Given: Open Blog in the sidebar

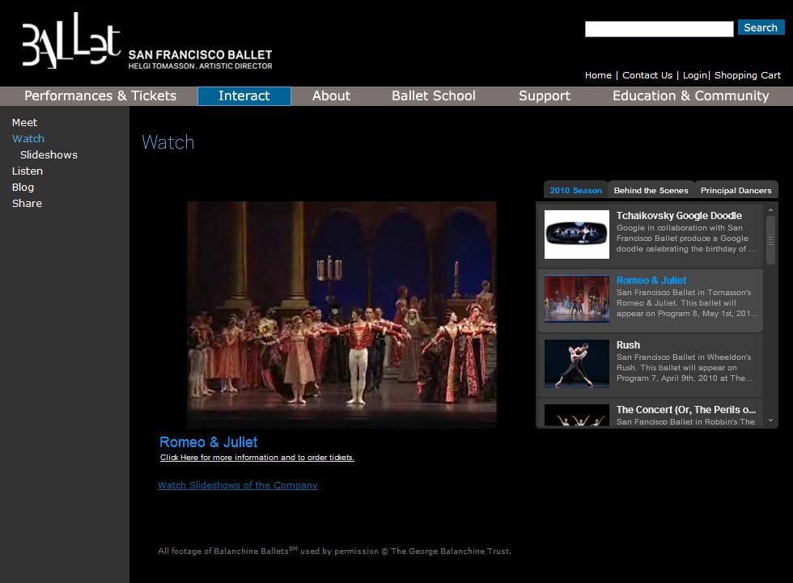Looking at the screenshot, I should point(23,188).
